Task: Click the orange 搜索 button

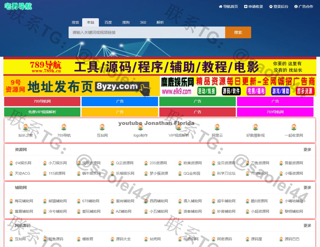Action: pyautogui.click(x=238, y=32)
